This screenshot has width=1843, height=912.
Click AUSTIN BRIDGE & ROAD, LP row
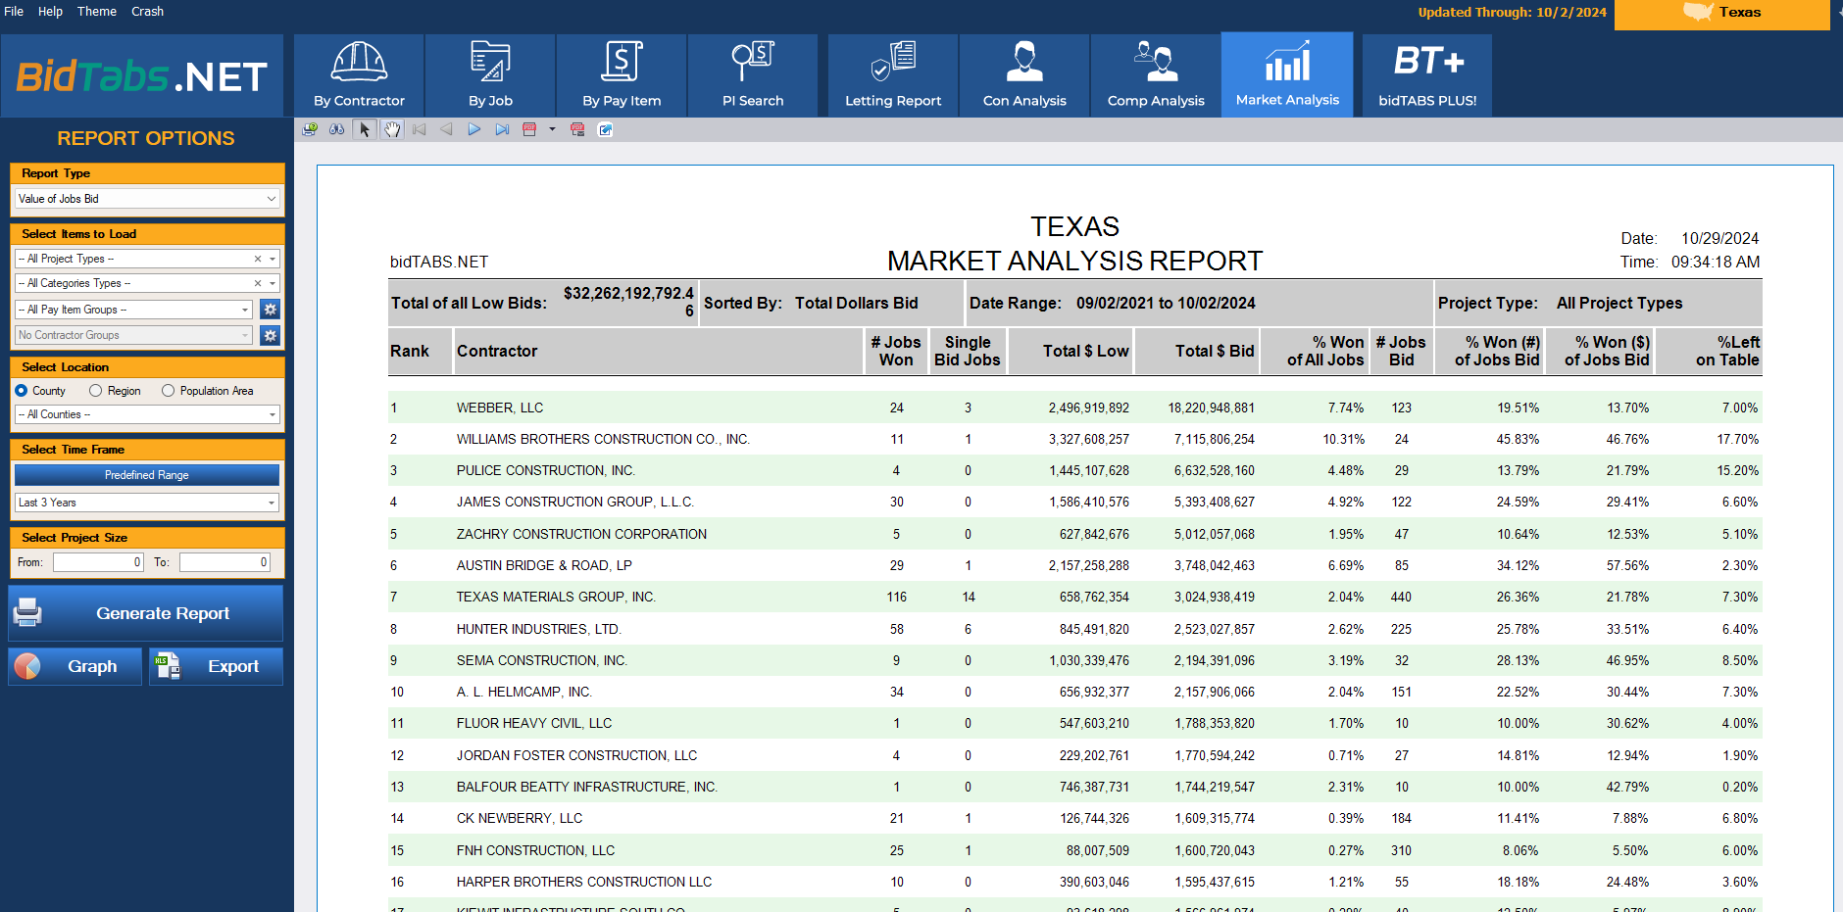(1074, 565)
